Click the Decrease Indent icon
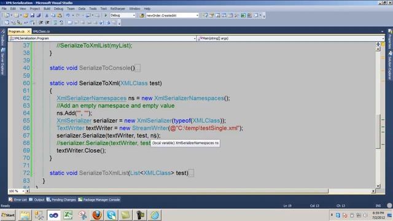393x221 pixels. pyautogui.click(x=41, y=23)
